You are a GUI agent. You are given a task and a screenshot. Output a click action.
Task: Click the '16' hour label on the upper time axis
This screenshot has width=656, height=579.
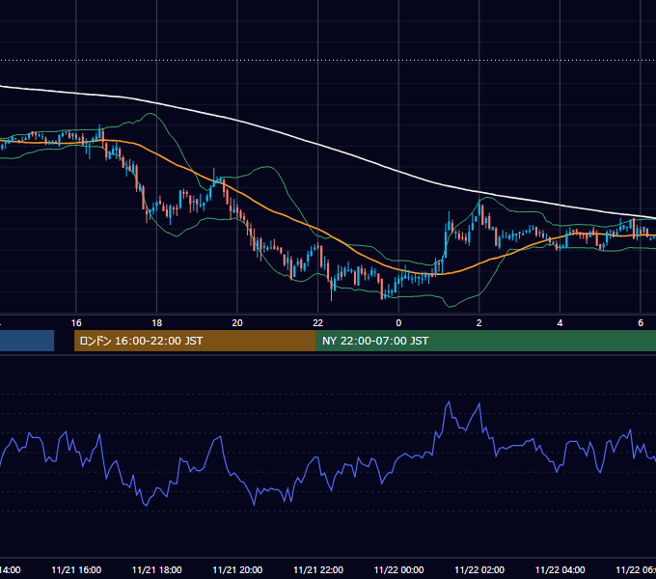[x=76, y=323]
